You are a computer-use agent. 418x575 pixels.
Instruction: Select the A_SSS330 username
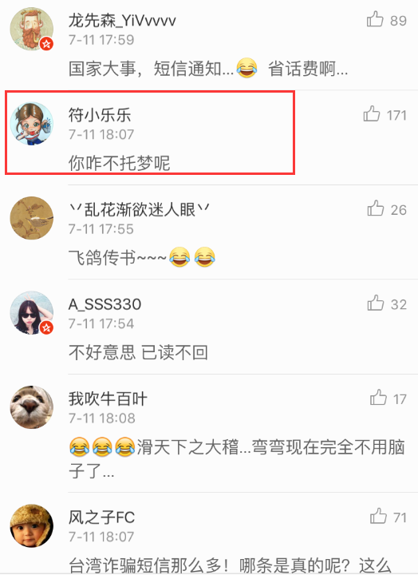[104, 304]
